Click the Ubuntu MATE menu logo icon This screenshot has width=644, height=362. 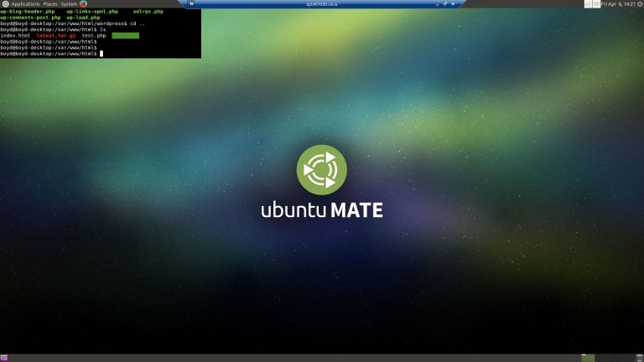pyautogui.click(x=5, y=4)
